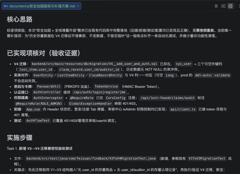Select the documents/安全加固验收与补强方案.md tab
The image size is (240, 174).
[42, 6]
